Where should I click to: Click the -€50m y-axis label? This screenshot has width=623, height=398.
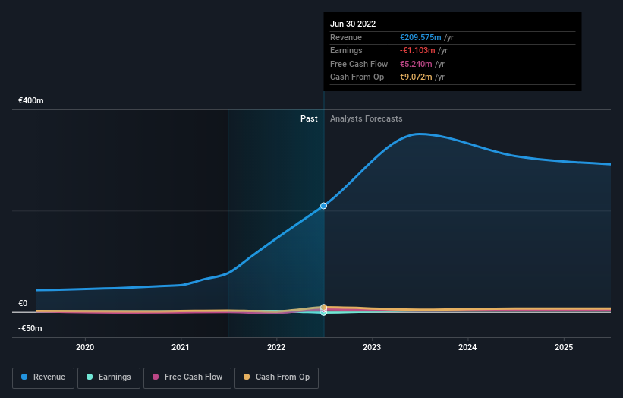click(30, 328)
